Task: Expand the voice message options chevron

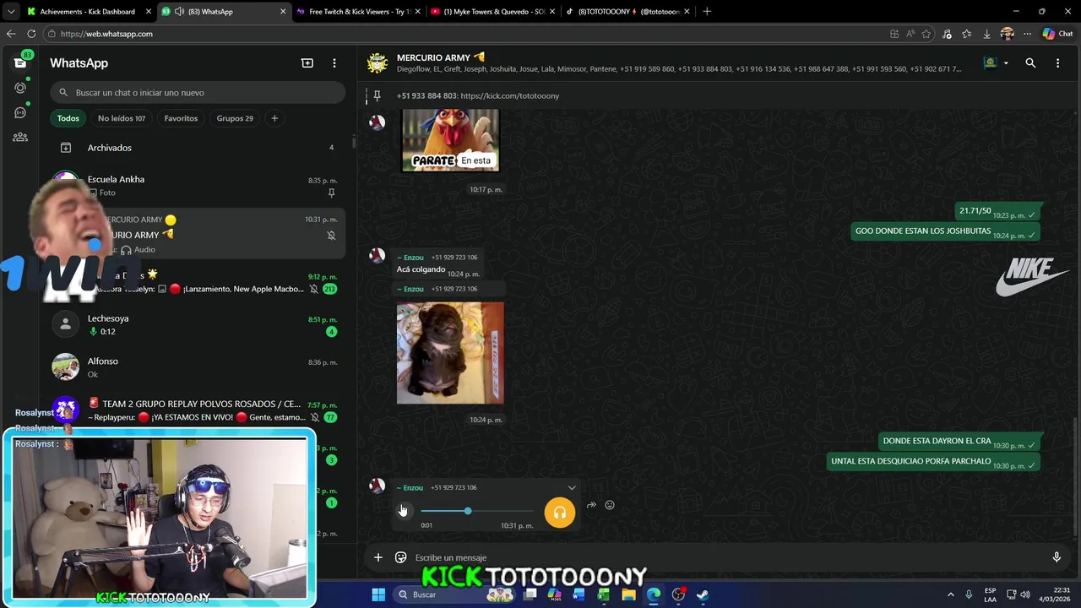Action: tap(572, 487)
